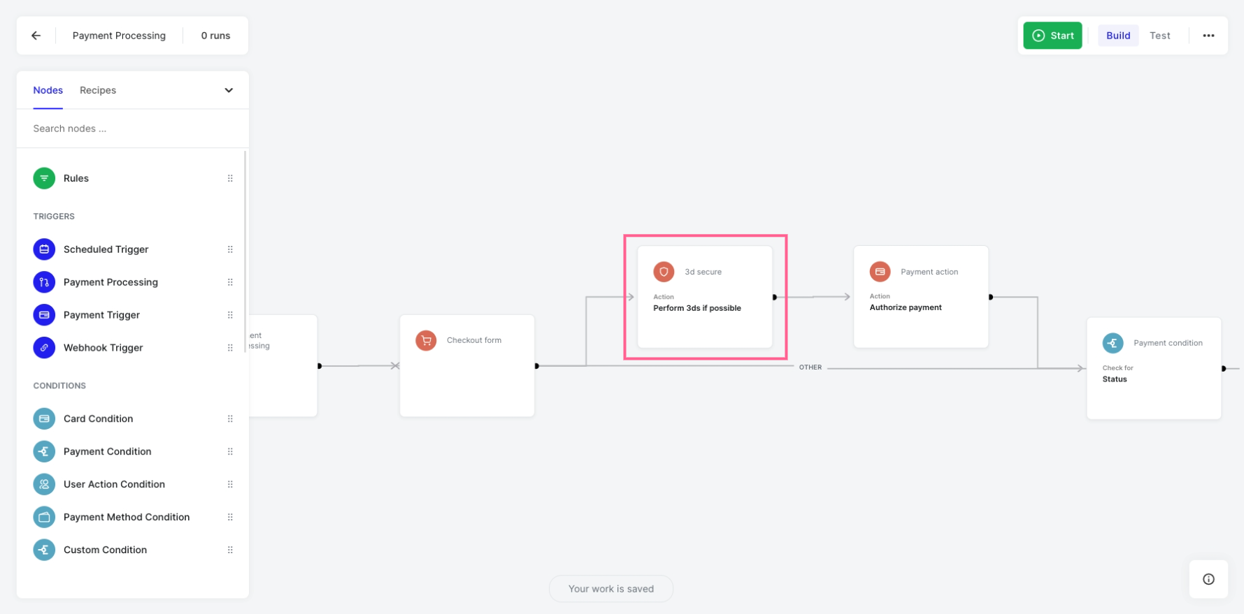The height and width of the screenshot is (614, 1244).
Task: Click the User Action Condition icon
Action: [44, 484]
